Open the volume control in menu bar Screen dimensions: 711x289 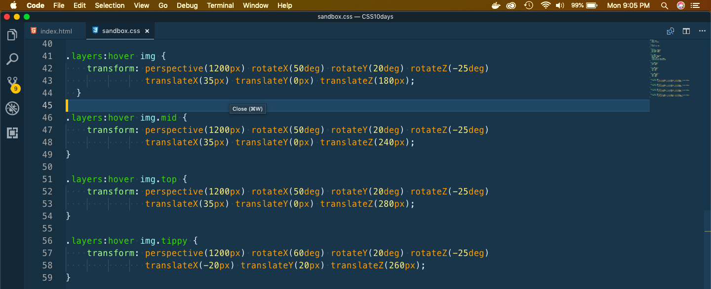(560, 5)
